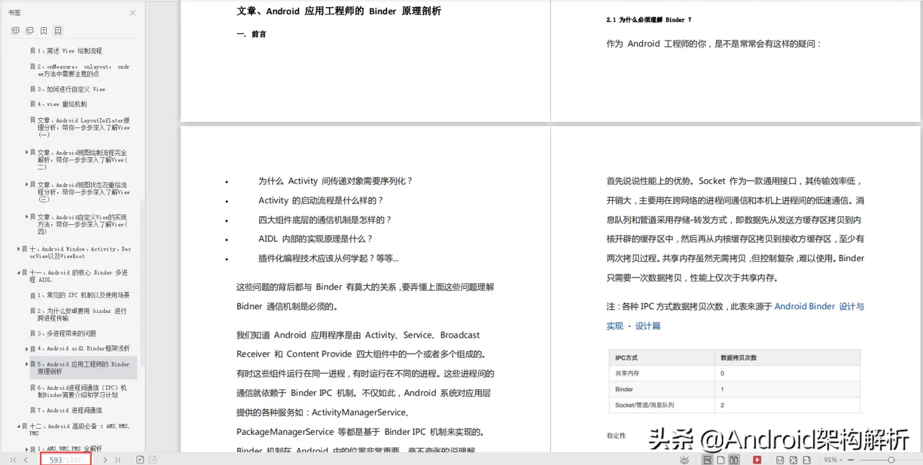The image size is (923, 465).
Task: Expand the Android视图绘制流程完全解析 bookmark
Action: point(26,152)
